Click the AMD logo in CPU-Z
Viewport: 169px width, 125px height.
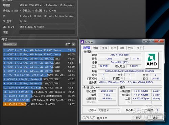(x=152, y=60)
